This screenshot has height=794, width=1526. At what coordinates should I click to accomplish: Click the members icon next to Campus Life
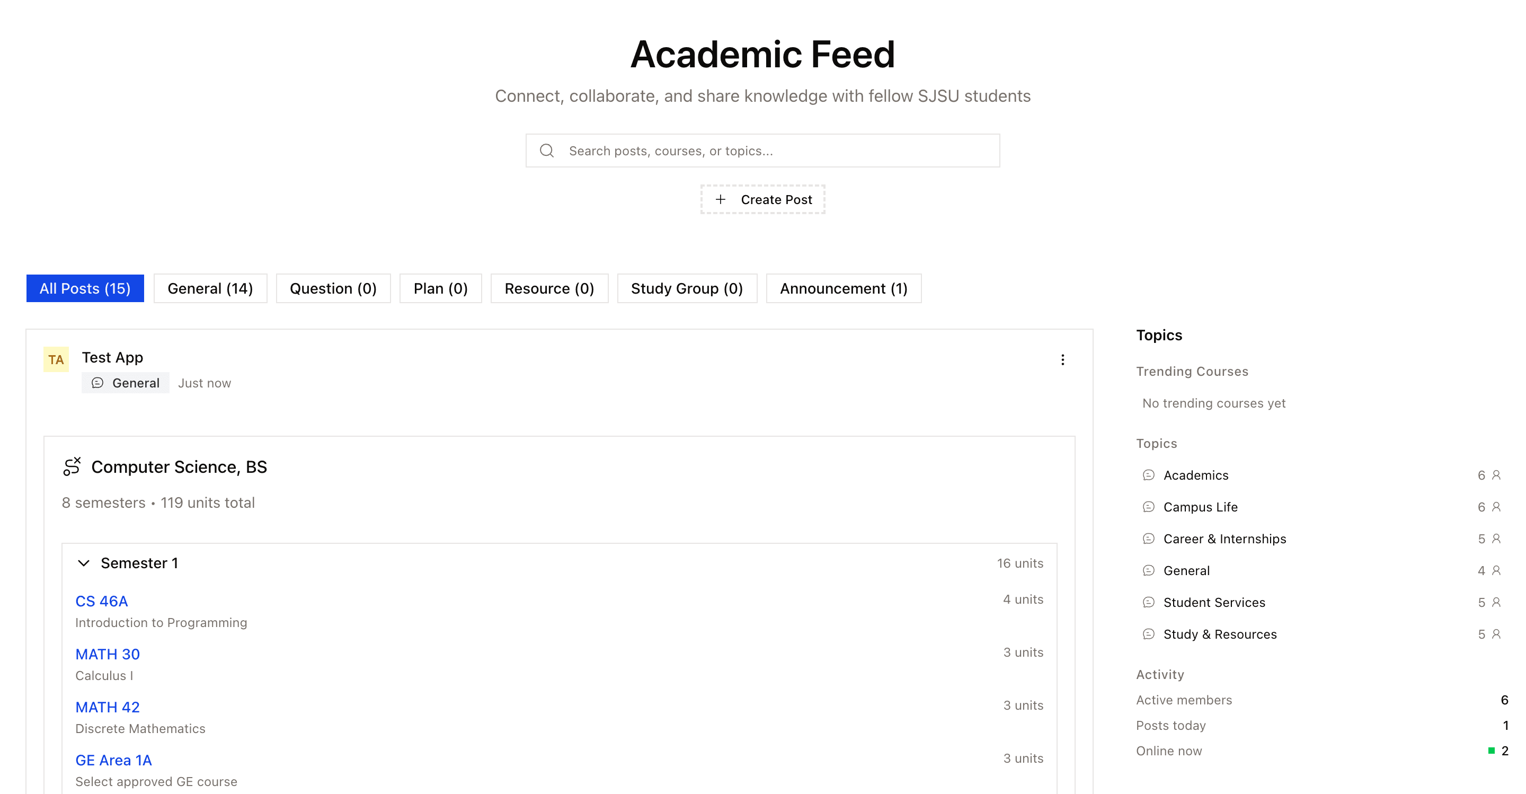[x=1495, y=507]
